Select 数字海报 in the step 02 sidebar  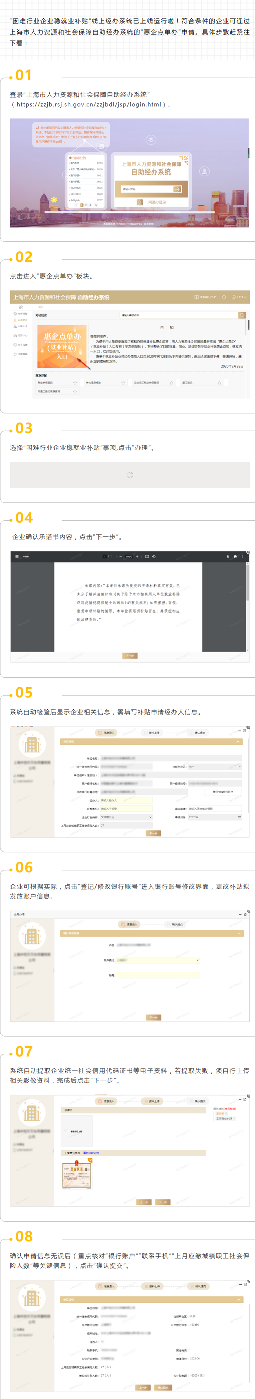21,345
